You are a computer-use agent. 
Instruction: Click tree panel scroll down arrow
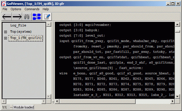pyautogui.click(x=49, y=97)
